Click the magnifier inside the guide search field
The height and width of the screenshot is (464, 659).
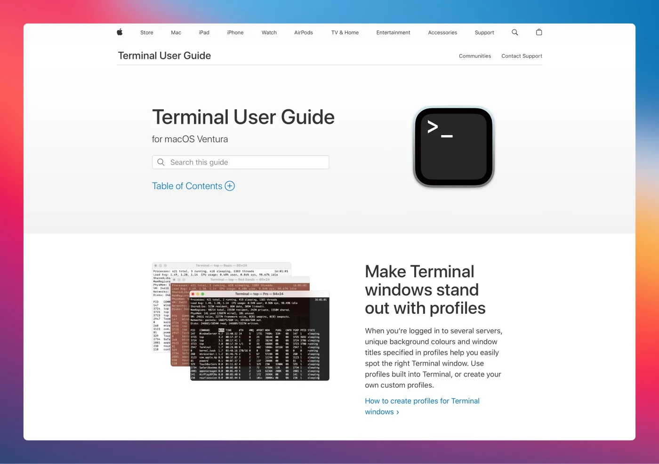coord(161,162)
